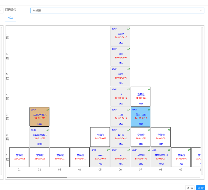Viewport: 208px width, 190px height.
Task: Choose empty slot R4-02-021
Action: [39, 157]
